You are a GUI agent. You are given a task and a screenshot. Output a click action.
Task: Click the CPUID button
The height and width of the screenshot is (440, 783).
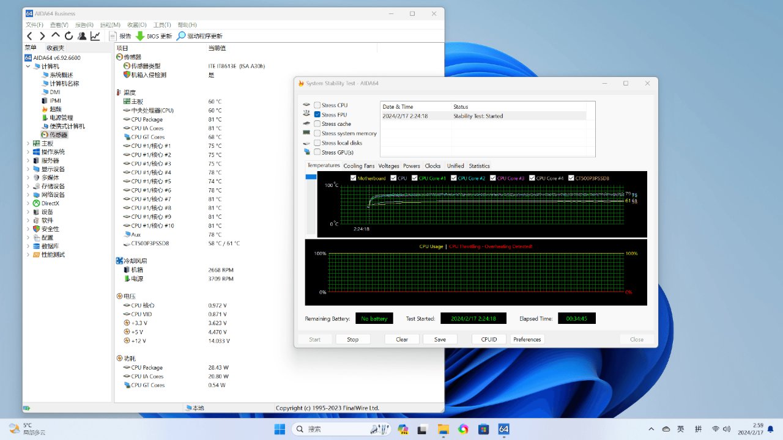pos(489,339)
